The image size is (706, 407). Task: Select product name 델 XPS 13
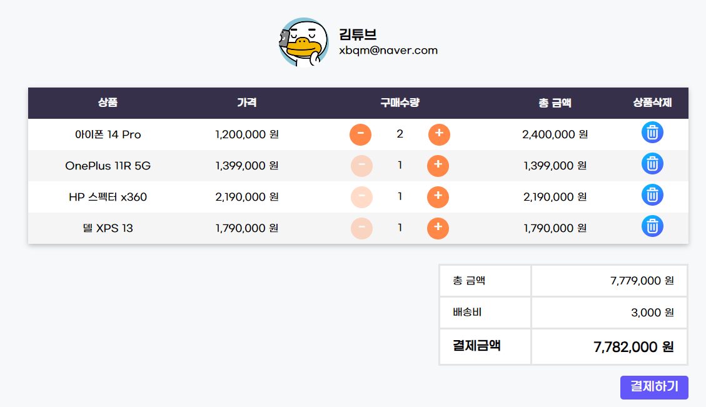click(x=108, y=228)
